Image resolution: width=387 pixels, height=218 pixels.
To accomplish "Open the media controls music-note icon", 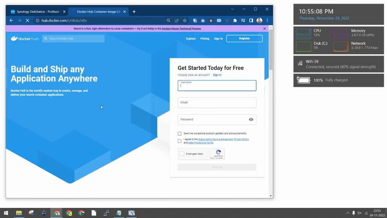I will [243, 21].
